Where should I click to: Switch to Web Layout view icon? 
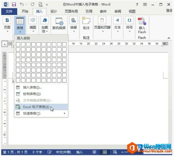pos(115,152)
